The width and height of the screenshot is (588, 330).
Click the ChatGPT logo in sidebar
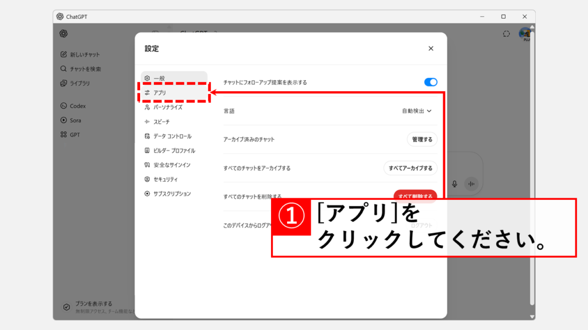click(64, 33)
